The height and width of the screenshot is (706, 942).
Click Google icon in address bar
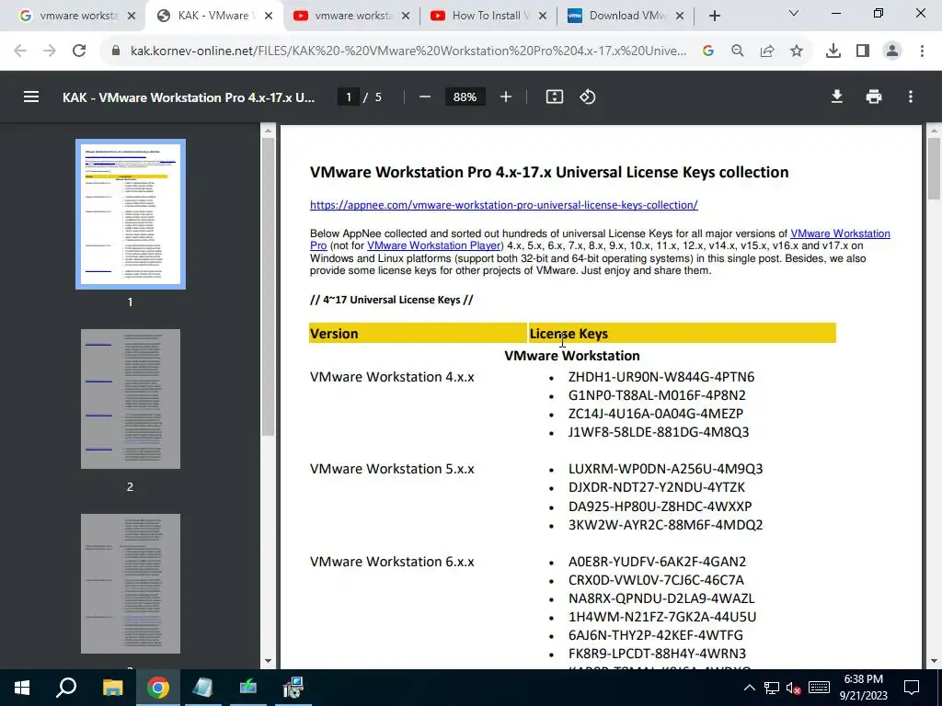click(708, 51)
